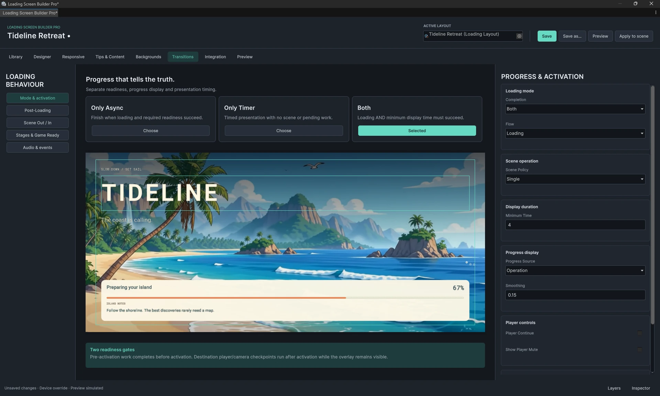660x396 pixels.
Task: Open the Scene Out / In section
Action: (37, 123)
